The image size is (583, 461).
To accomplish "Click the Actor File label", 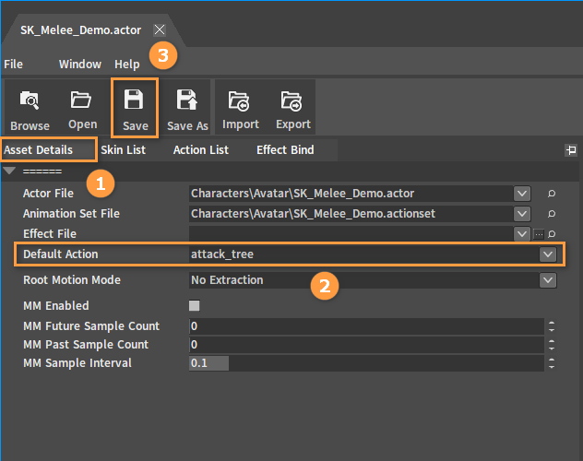I will coord(48,194).
